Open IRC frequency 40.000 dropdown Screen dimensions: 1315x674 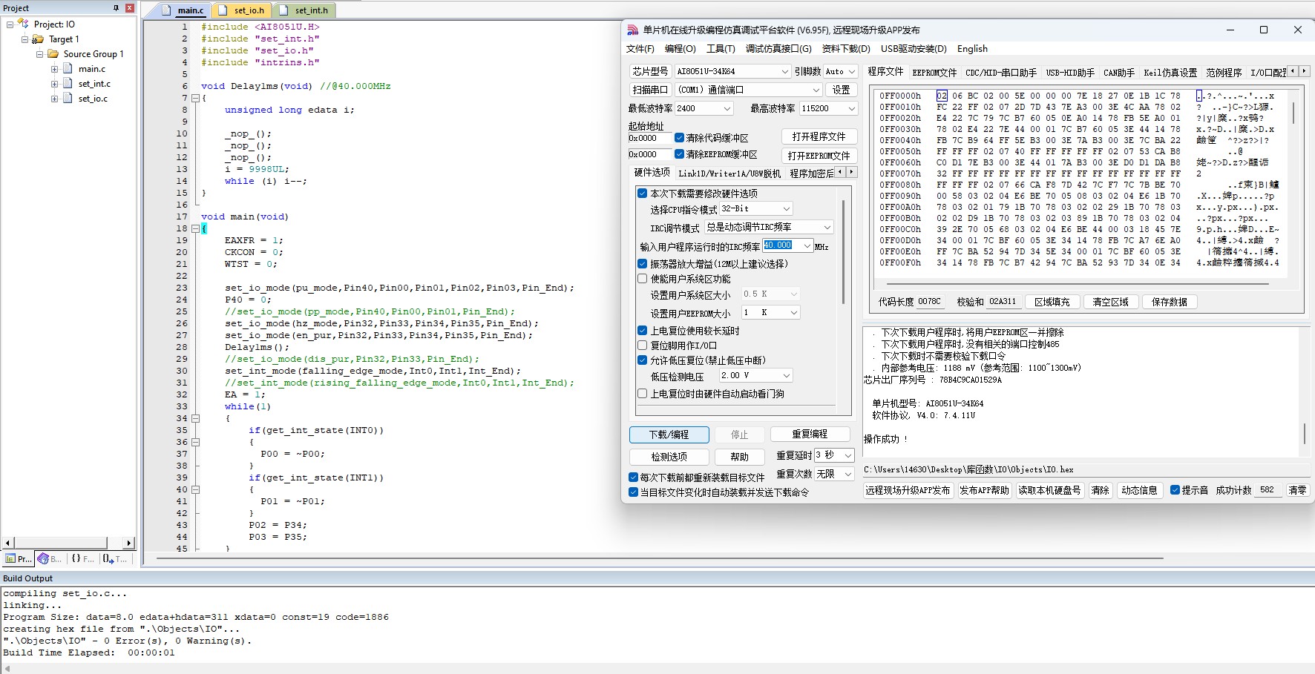pyautogui.click(x=807, y=246)
